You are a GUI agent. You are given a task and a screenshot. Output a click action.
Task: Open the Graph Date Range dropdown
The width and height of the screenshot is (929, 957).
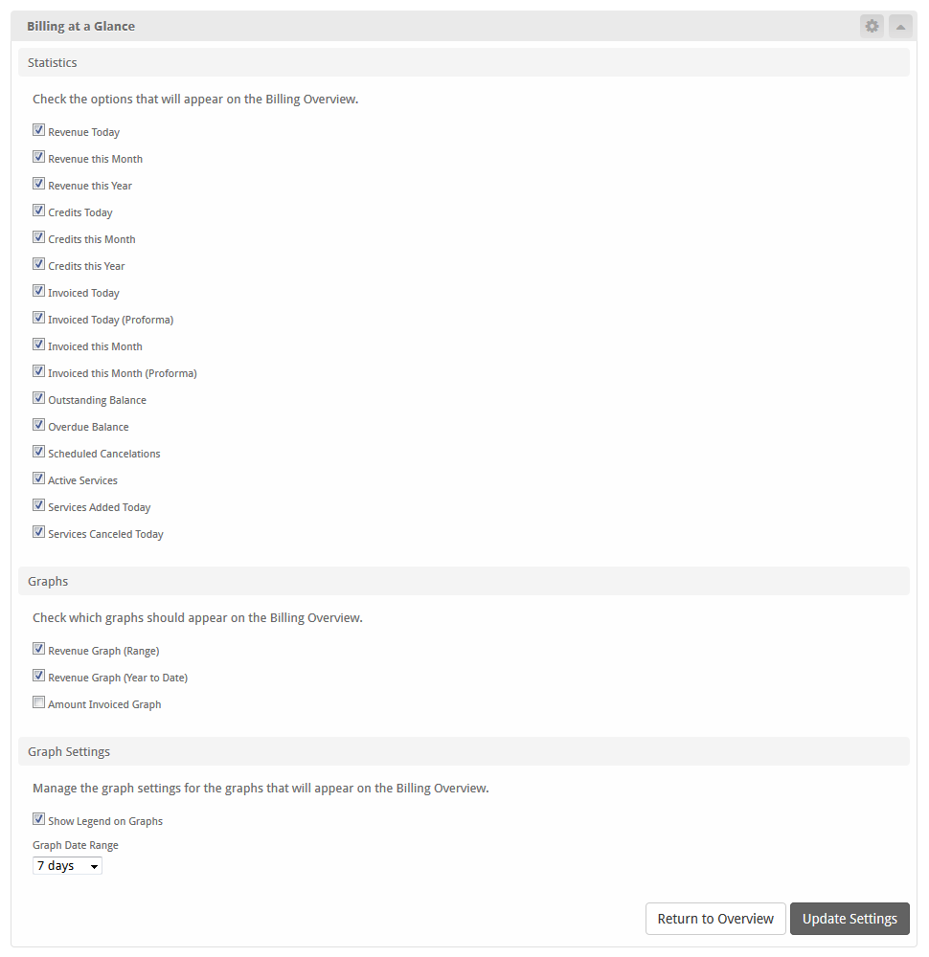tap(67, 866)
